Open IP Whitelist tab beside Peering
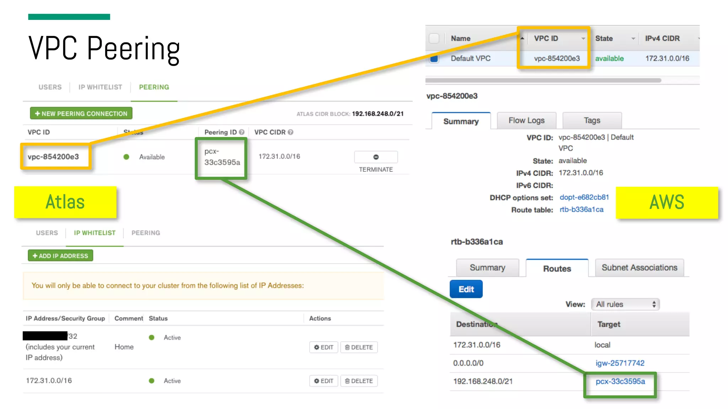Image resolution: width=728 pixels, height=409 pixels. 100,87
